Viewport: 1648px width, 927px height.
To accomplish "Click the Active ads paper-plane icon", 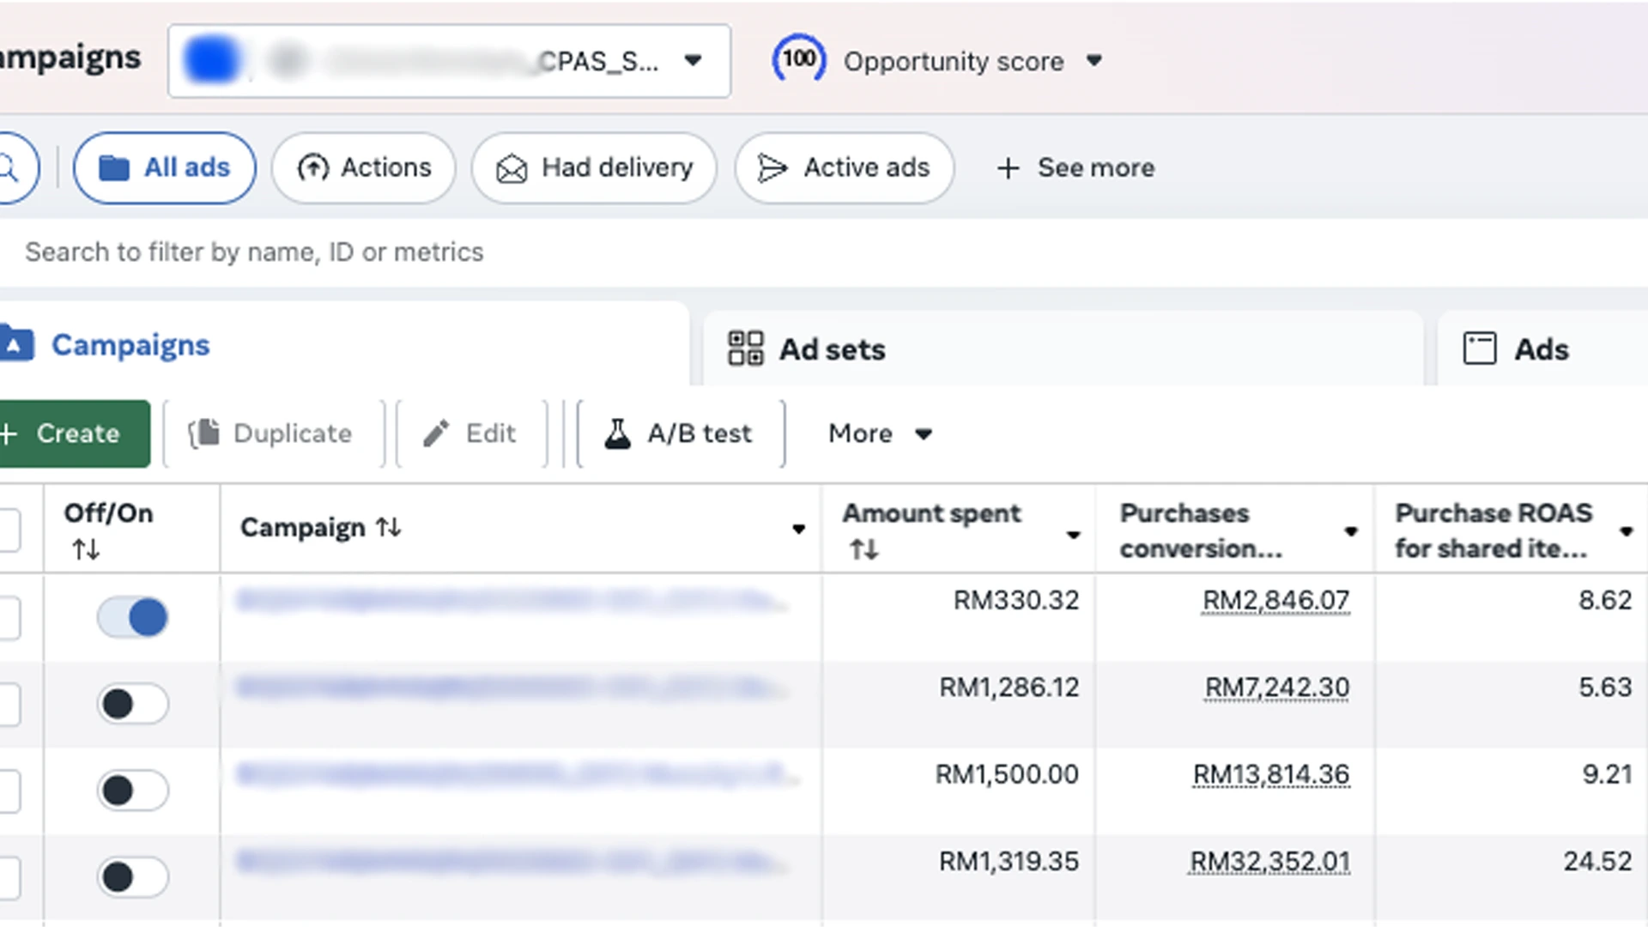I will [x=772, y=169].
